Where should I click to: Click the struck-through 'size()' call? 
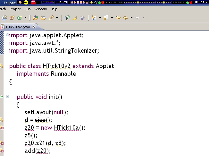43,120
